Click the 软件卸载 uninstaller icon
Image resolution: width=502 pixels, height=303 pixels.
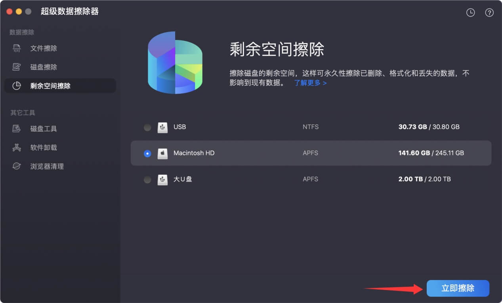pyautogui.click(x=16, y=147)
